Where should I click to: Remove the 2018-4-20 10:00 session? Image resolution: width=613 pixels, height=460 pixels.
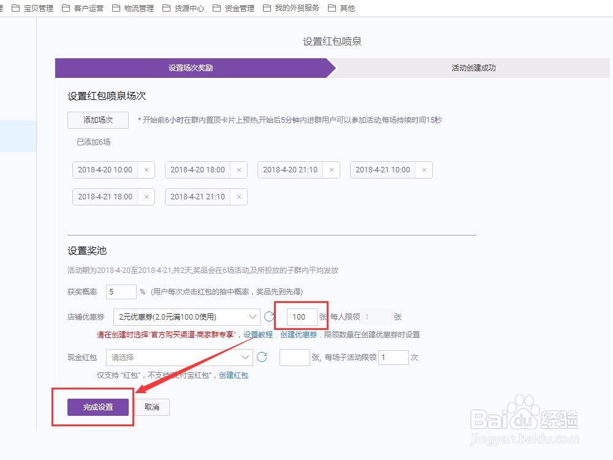(145, 169)
